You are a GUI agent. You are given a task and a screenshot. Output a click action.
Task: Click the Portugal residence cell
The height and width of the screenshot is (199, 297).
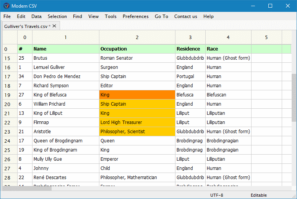[x=190, y=77]
